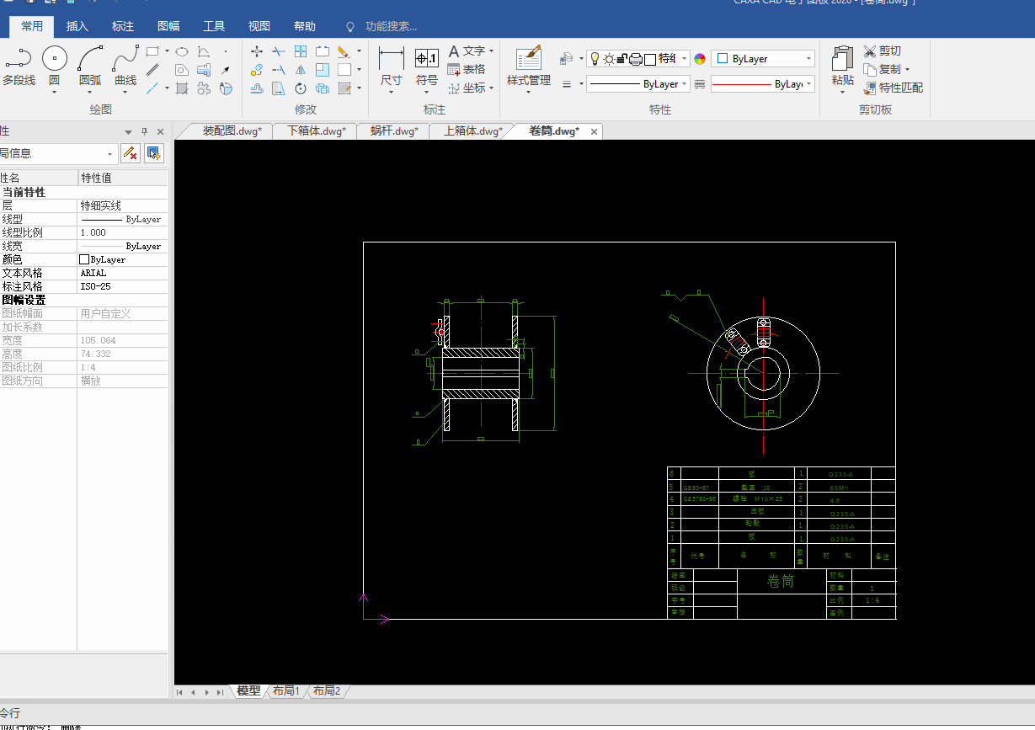This screenshot has width=1035, height=730.
Task: Select the blue straight line tool
Action: tap(152, 88)
